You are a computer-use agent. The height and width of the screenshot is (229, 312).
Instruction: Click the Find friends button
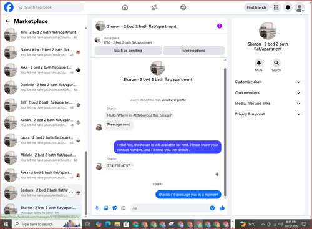click(256, 7)
